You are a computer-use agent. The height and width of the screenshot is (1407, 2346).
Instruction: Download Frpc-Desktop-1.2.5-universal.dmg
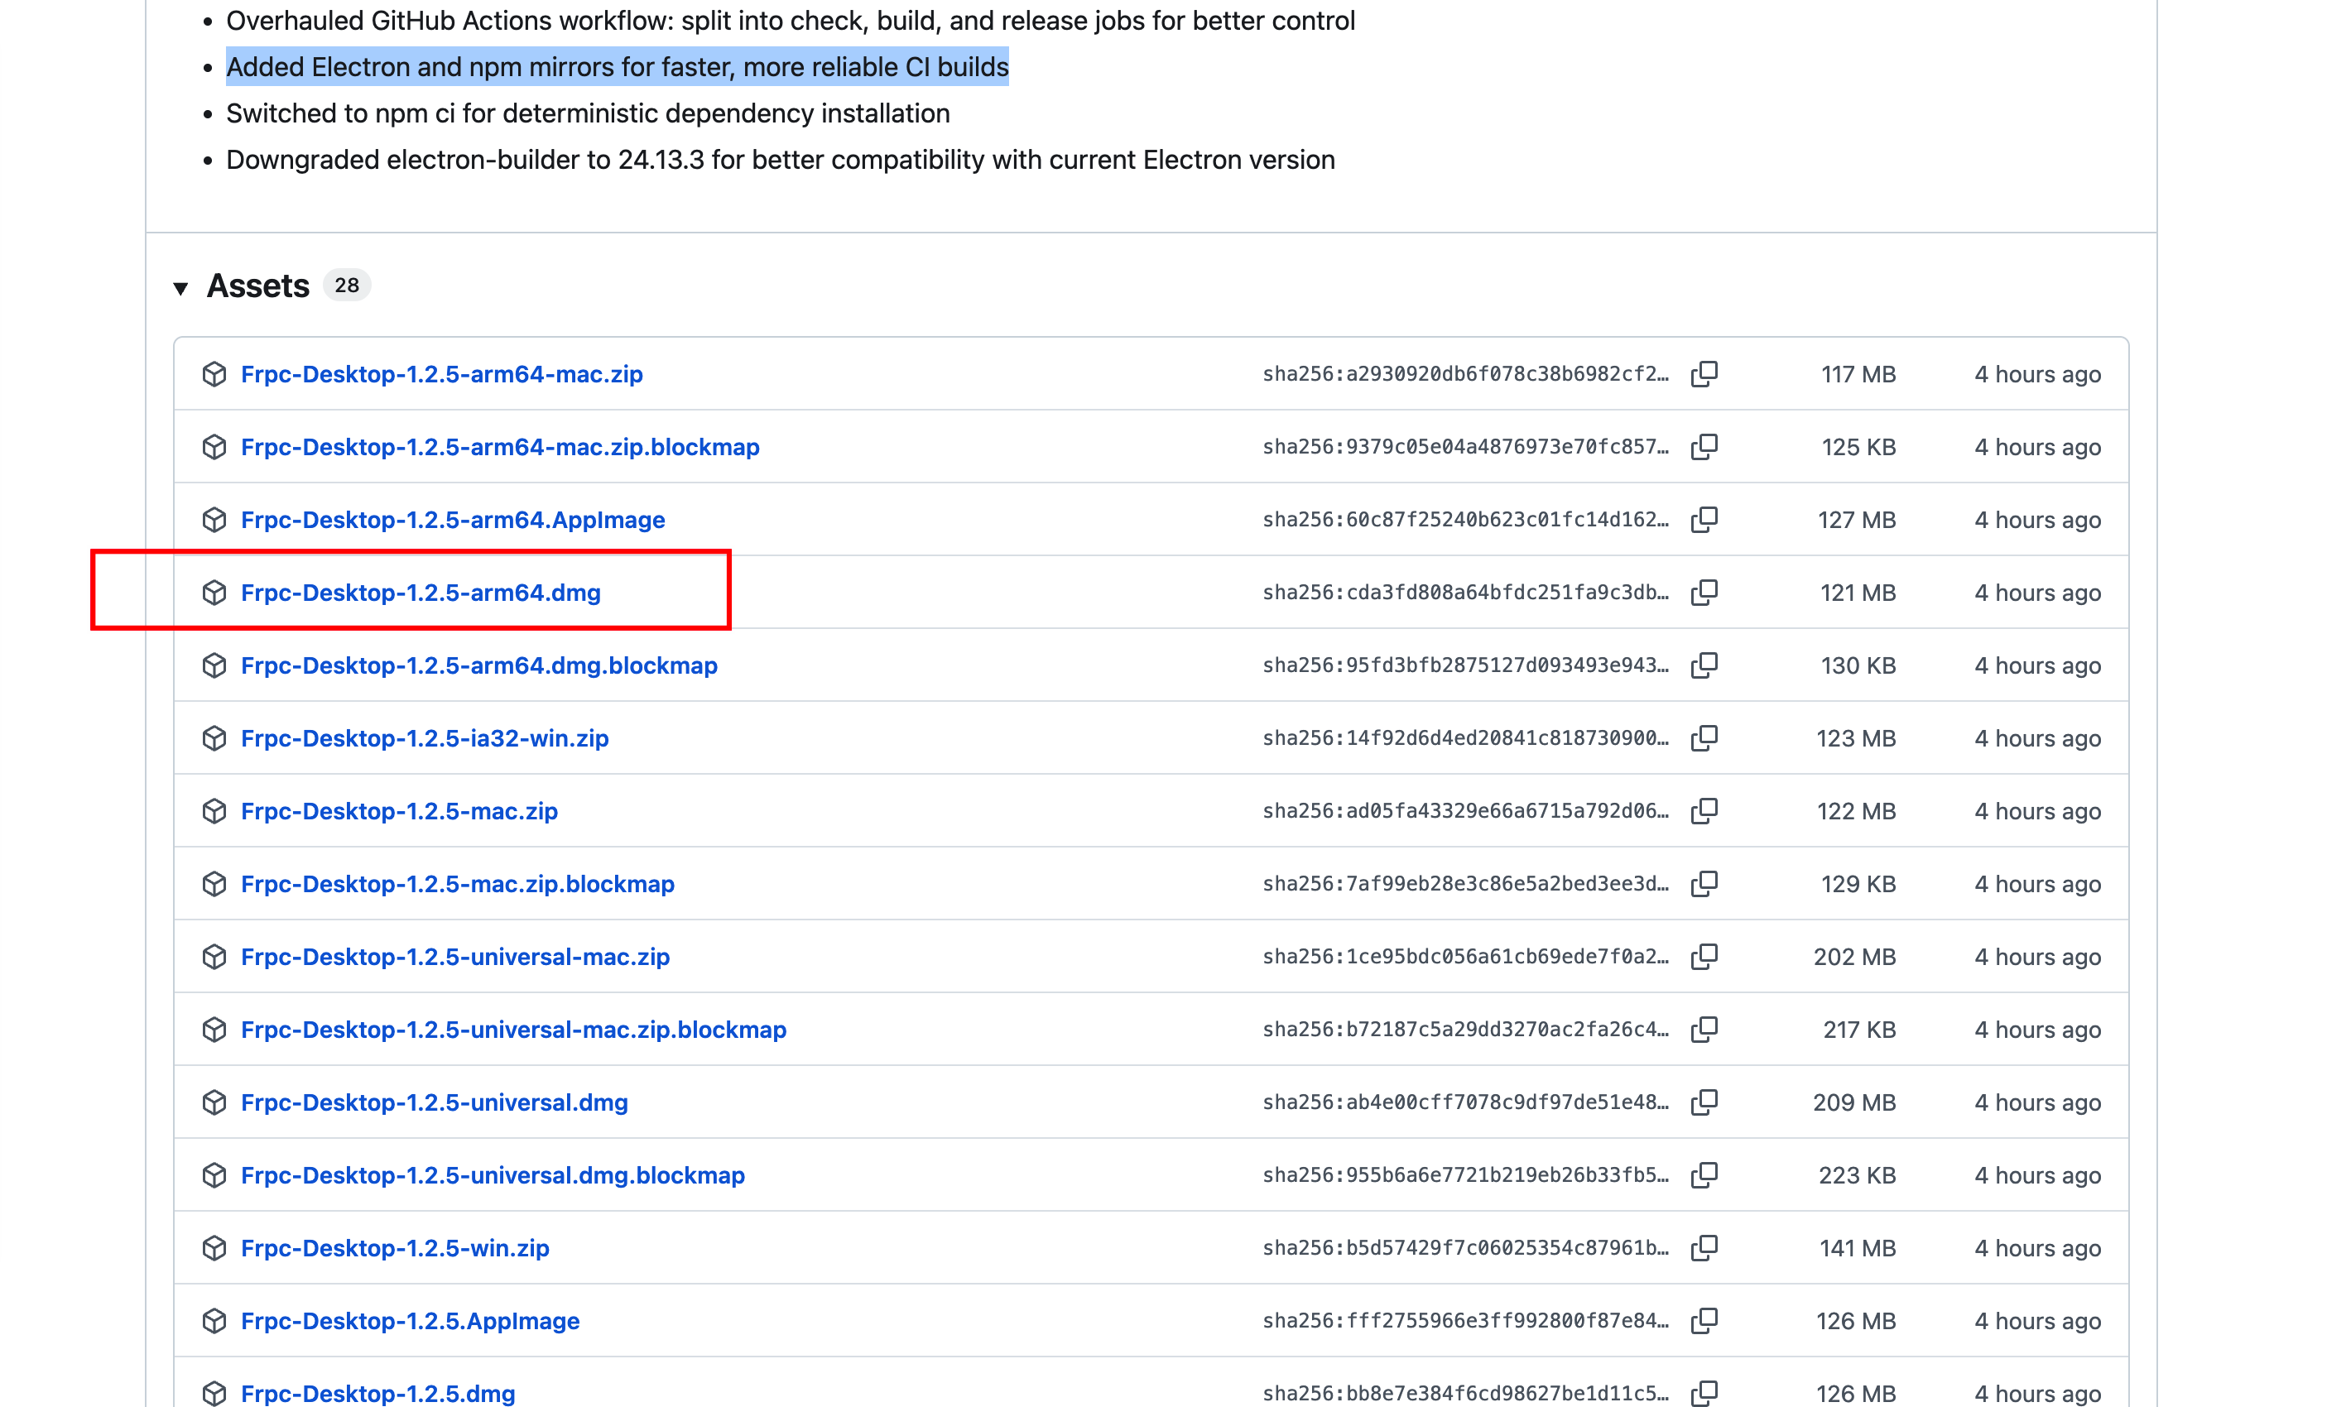point(435,1102)
